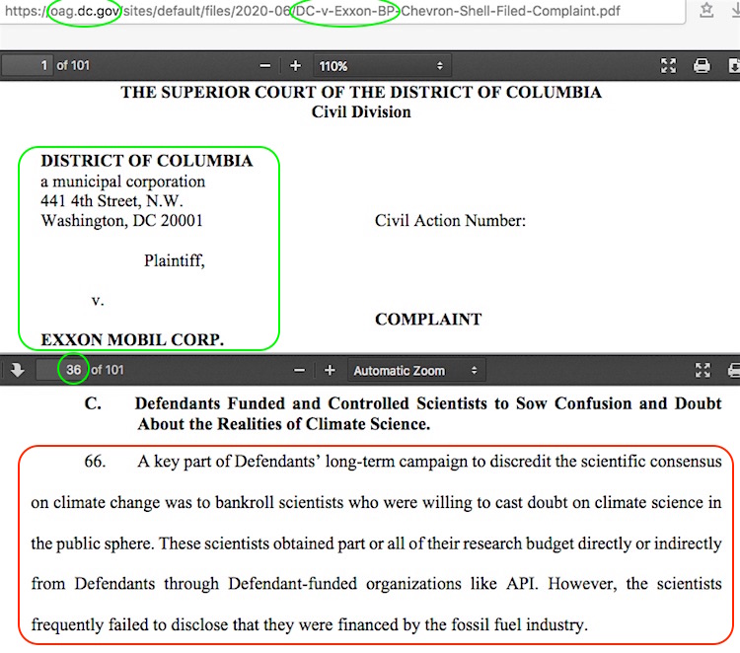Zoom in using the lower toolbar plus button
The height and width of the screenshot is (653, 740).
coord(330,370)
